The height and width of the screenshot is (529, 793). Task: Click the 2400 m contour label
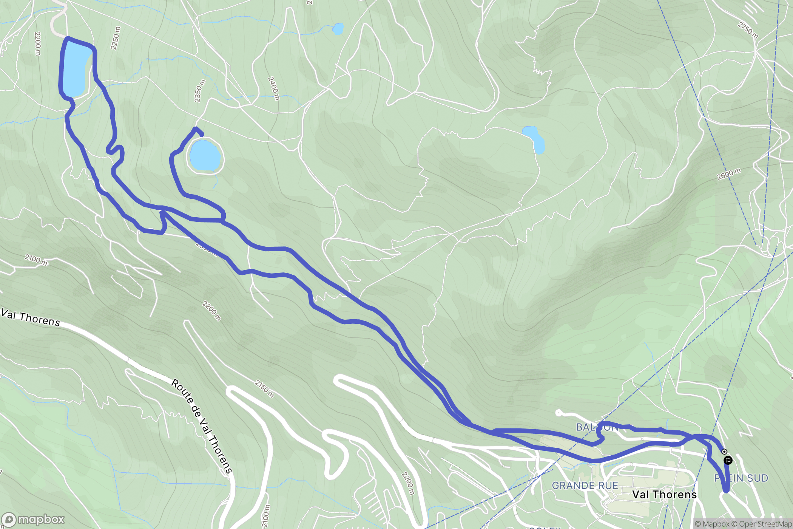273,88
